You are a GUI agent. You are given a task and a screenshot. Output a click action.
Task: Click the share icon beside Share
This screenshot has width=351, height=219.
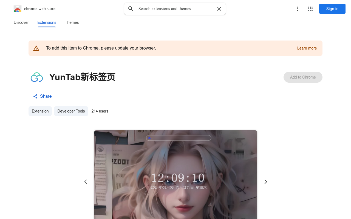tap(35, 96)
